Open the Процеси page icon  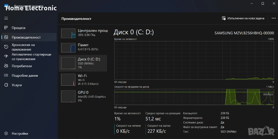[6, 28]
